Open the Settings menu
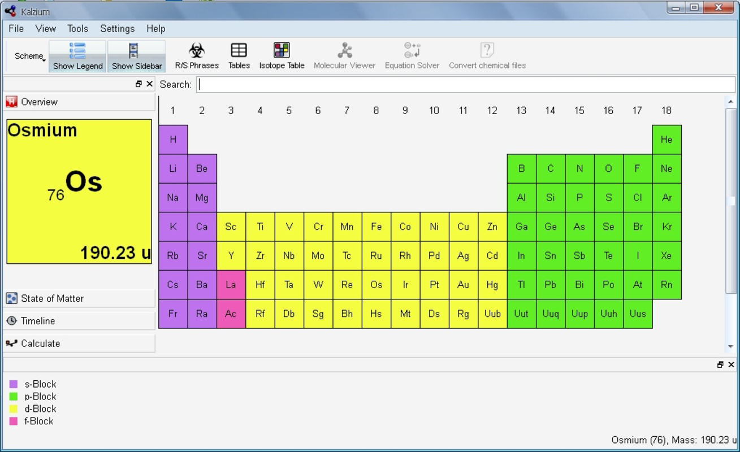Image resolution: width=740 pixels, height=452 pixels. coord(118,28)
